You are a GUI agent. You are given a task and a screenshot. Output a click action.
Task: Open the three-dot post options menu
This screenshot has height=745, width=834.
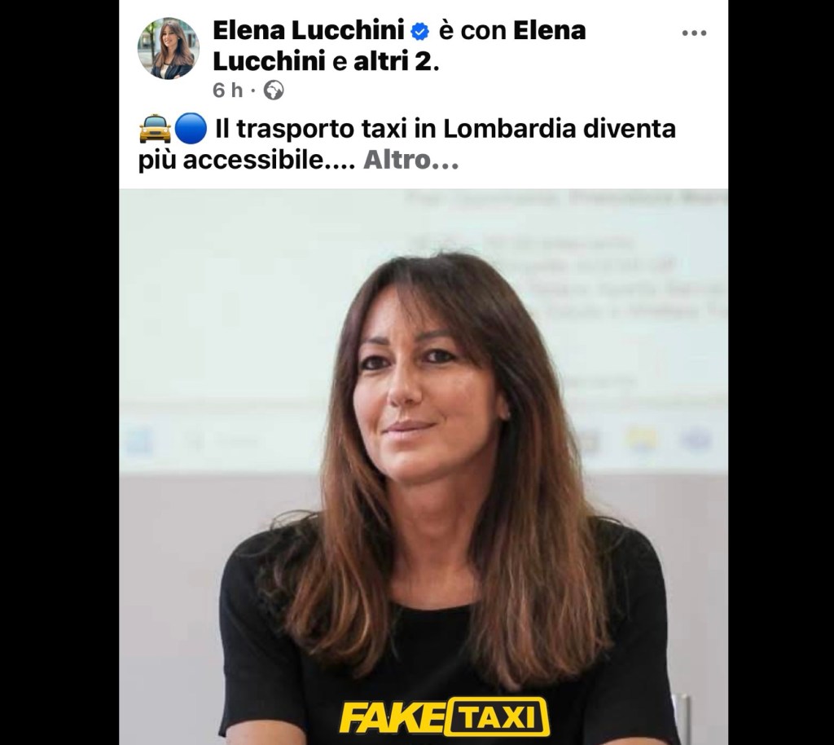click(694, 33)
